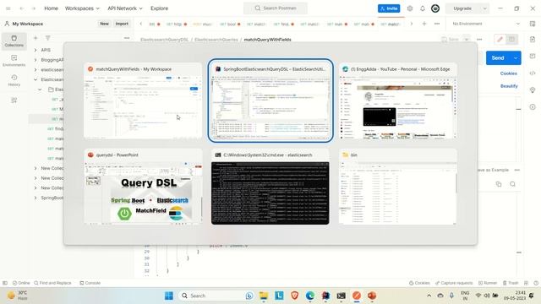541x304 pixels.
Task: Open the user avatar menu
Action: click(435, 8)
